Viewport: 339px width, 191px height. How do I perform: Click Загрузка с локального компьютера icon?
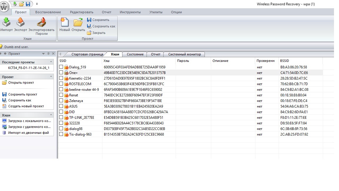click(4, 121)
